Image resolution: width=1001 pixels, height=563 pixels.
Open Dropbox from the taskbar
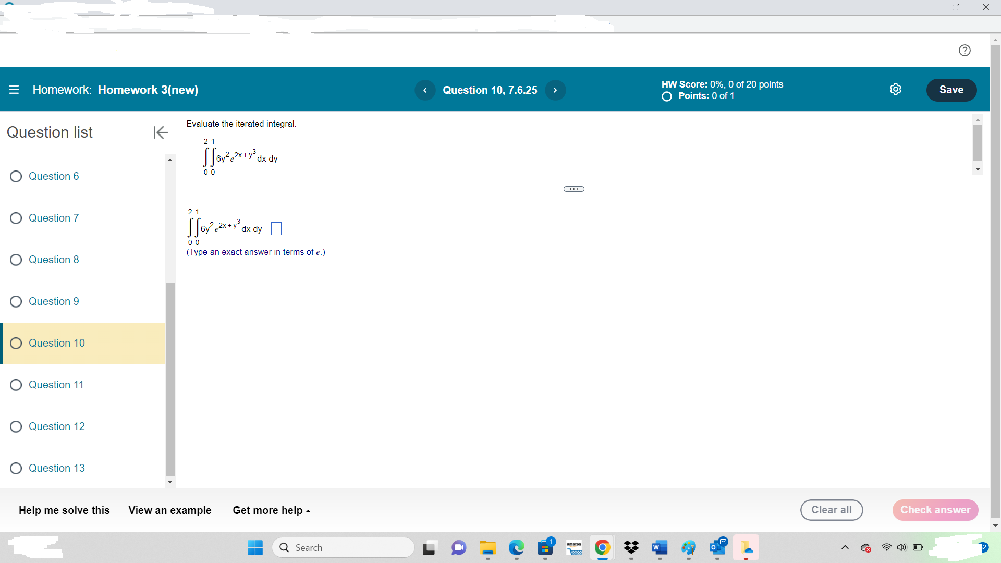coord(631,547)
